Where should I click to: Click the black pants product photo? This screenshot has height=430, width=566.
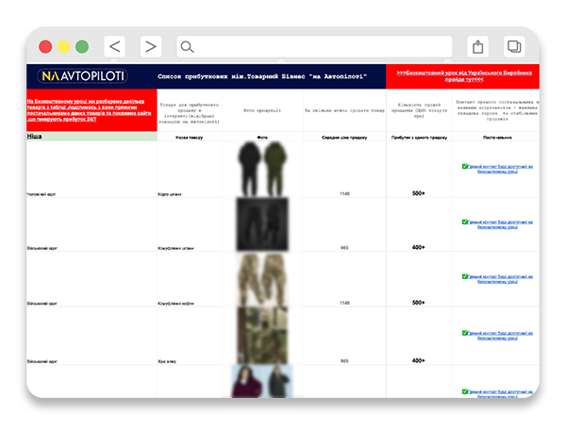[262, 223]
